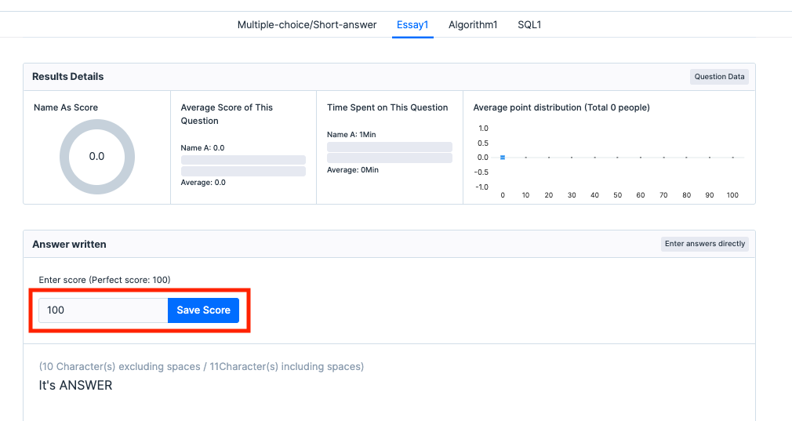Click the bar above Average: 0.0
The height and width of the screenshot is (421, 792).
[x=243, y=171]
